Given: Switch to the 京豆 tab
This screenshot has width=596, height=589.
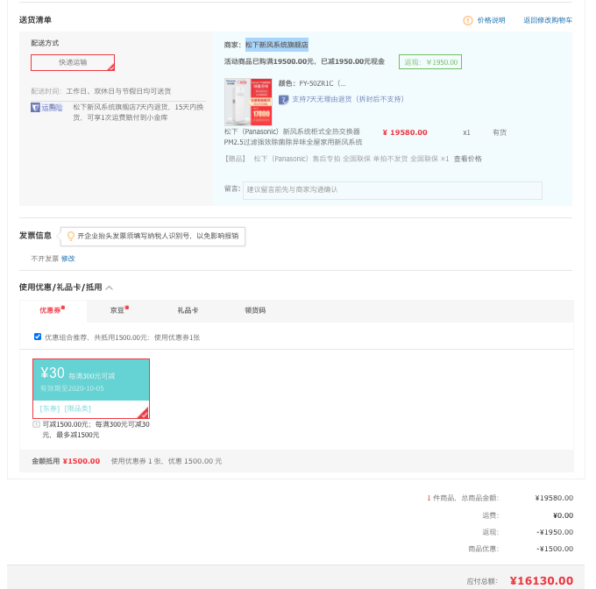Looking at the screenshot, I should click(119, 310).
